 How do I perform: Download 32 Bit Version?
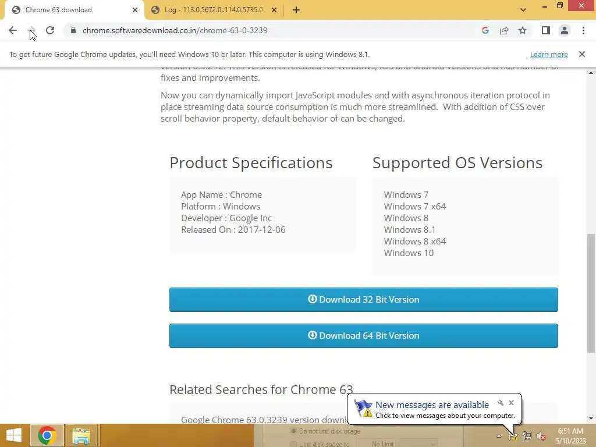coord(363,300)
